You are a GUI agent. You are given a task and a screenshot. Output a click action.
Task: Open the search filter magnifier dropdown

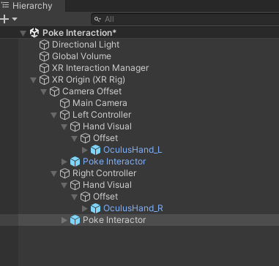(x=98, y=19)
